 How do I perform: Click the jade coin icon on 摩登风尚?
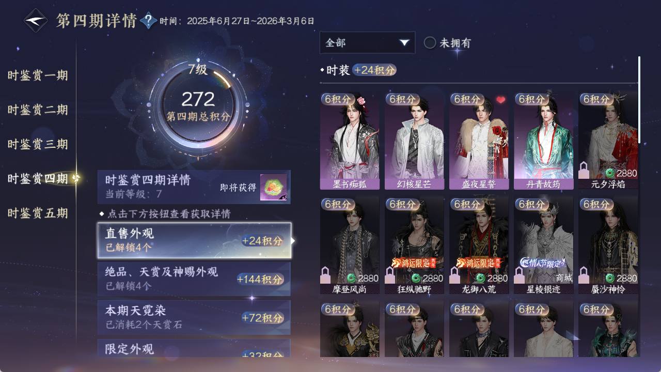click(352, 278)
